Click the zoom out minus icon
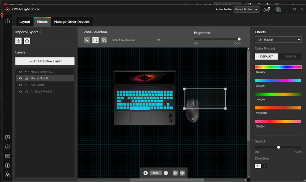306x182 pixels. point(166,173)
